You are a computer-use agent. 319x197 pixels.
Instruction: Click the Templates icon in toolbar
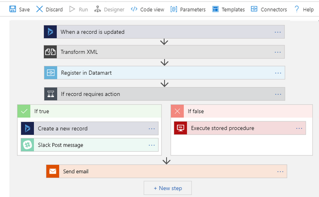point(215,9)
